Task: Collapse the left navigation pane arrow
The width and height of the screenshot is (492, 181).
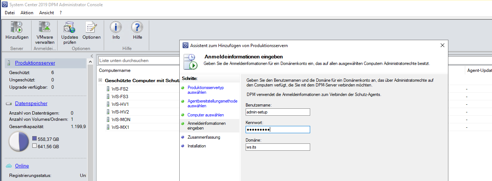Action: [x=92, y=56]
